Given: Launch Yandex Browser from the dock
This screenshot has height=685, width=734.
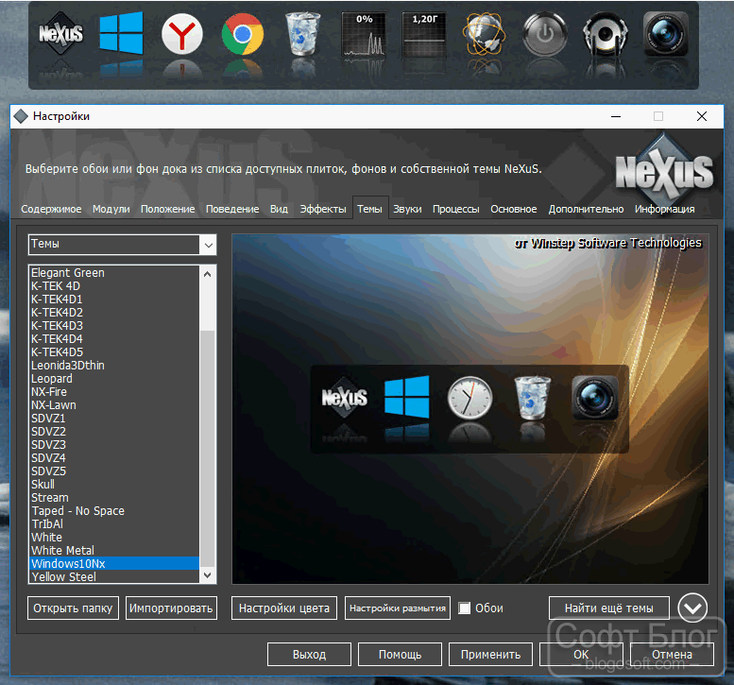Looking at the screenshot, I should click(x=182, y=34).
